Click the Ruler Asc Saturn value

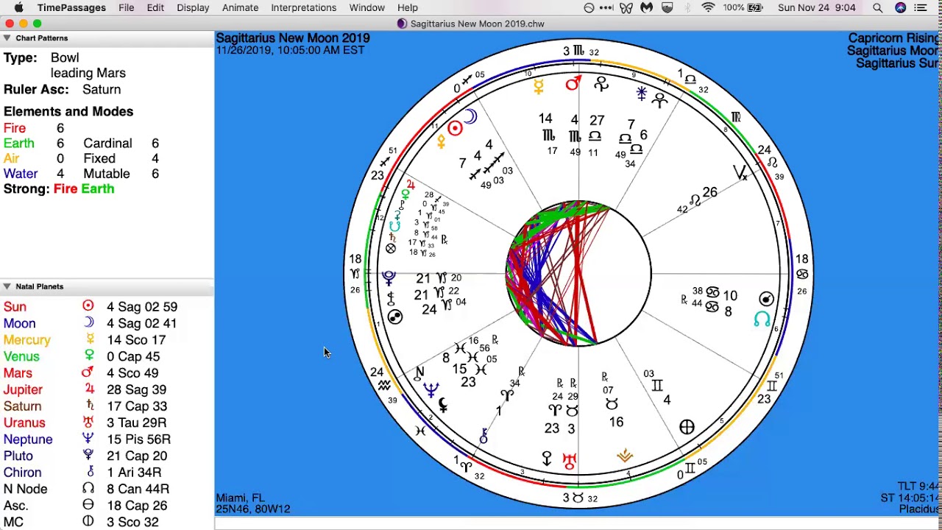tap(102, 89)
